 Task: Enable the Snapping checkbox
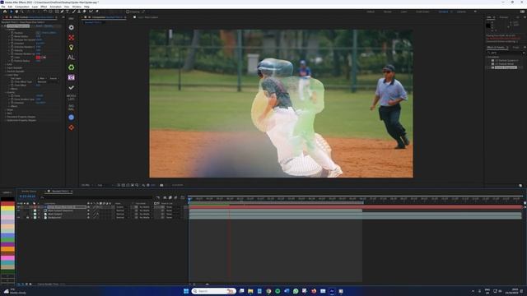[x=128, y=12]
